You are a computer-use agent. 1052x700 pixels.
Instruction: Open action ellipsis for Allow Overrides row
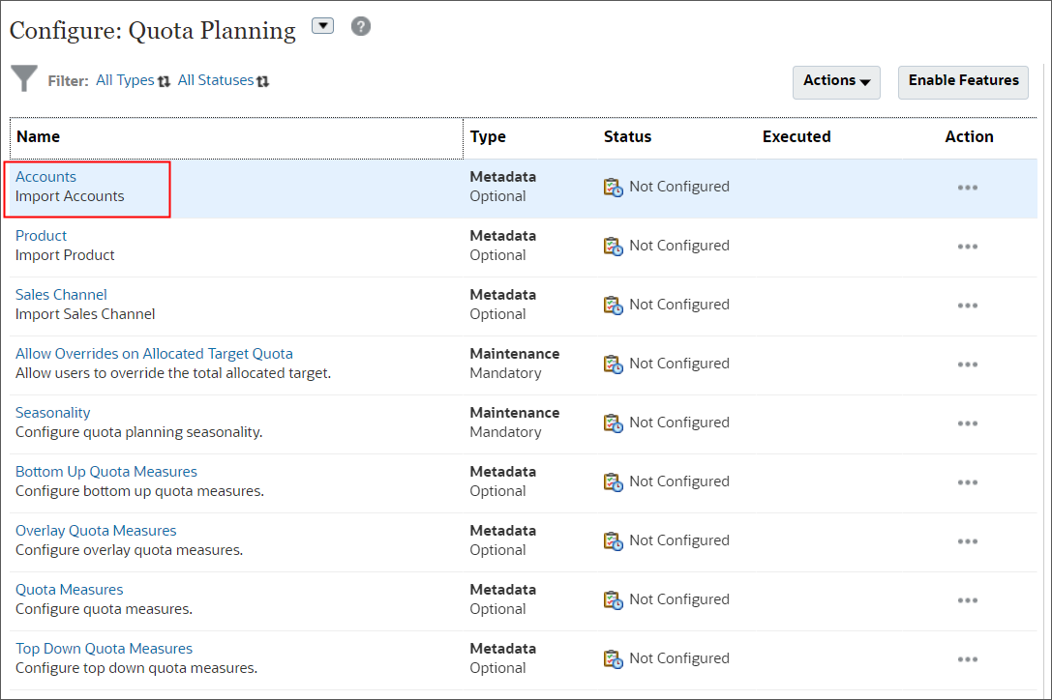(968, 365)
